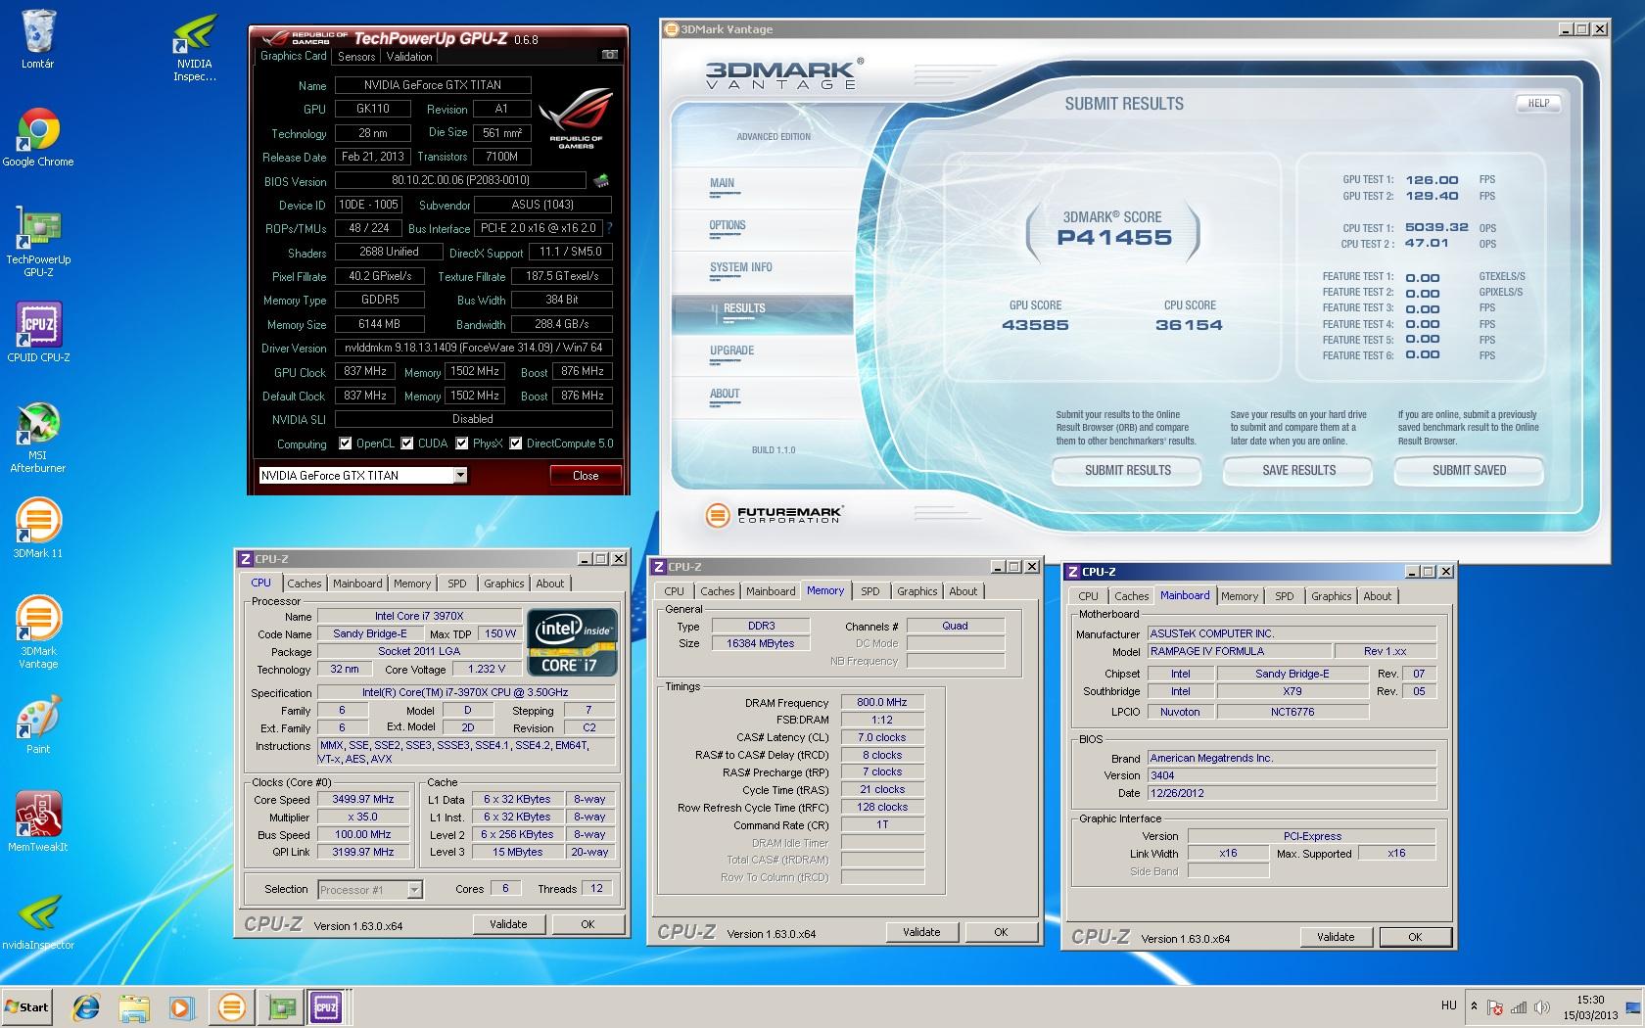Click the SAVE RESULTS button
The height and width of the screenshot is (1028, 1645).
click(x=1298, y=470)
